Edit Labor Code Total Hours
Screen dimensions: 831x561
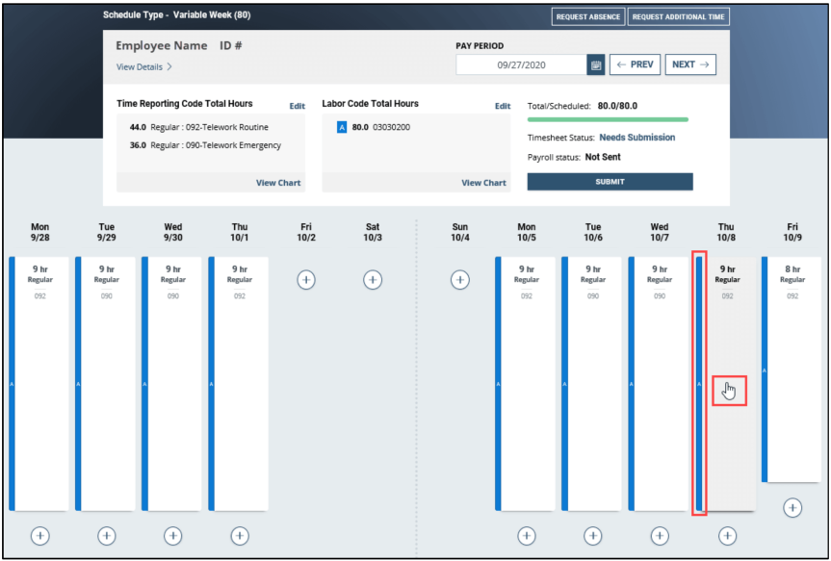click(502, 106)
